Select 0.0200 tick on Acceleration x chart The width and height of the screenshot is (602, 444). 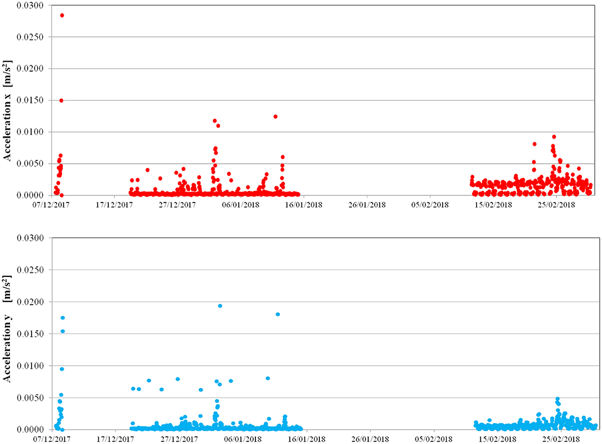[x=30, y=69]
